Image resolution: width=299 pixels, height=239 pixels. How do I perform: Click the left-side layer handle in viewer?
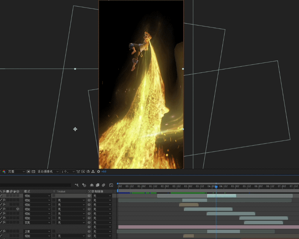pyautogui.click(x=75, y=69)
